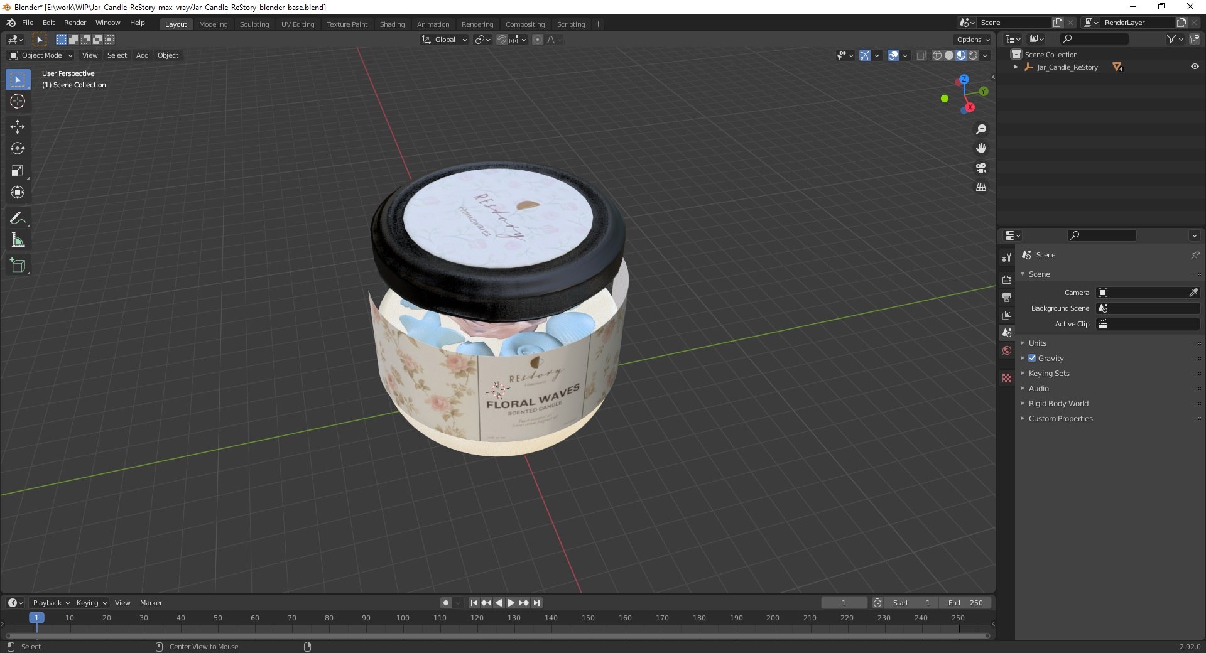This screenshot has height=653, width=1206.
Task: Choose the Annotate pencil tool
Action: point(18,219)
